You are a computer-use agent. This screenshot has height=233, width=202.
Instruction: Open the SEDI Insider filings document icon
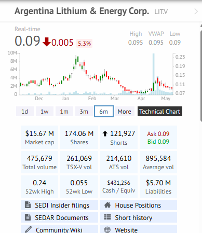28,205
